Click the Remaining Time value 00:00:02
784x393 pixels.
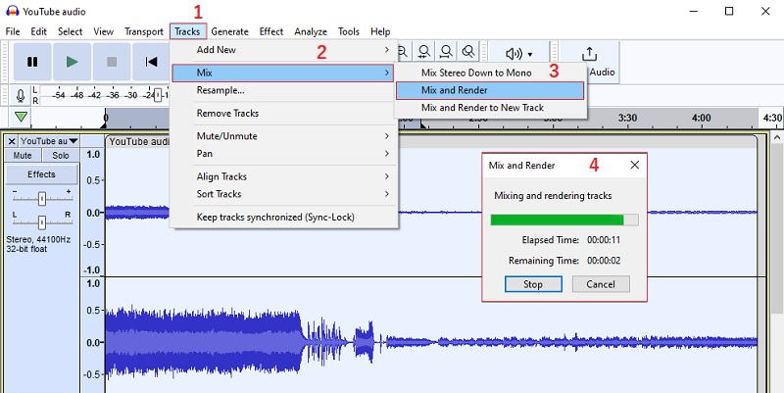pyautogui.click(x=604, y=261)
